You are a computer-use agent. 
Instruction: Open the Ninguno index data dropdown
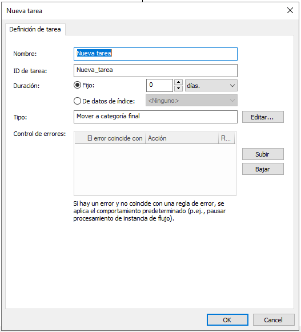[x=191, y=101]
